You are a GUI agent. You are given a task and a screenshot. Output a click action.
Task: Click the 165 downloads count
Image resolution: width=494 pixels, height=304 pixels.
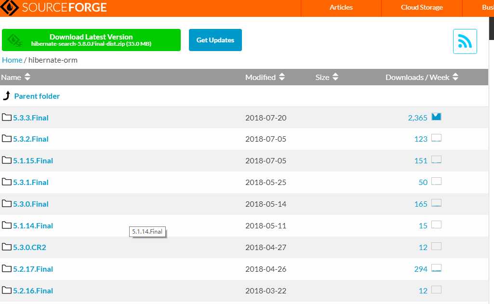(x=421, y=204)
